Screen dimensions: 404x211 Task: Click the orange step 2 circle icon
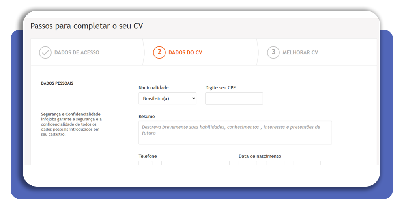tap(159, 52)
